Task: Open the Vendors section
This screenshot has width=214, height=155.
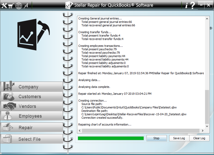Action: coord(32,106)
